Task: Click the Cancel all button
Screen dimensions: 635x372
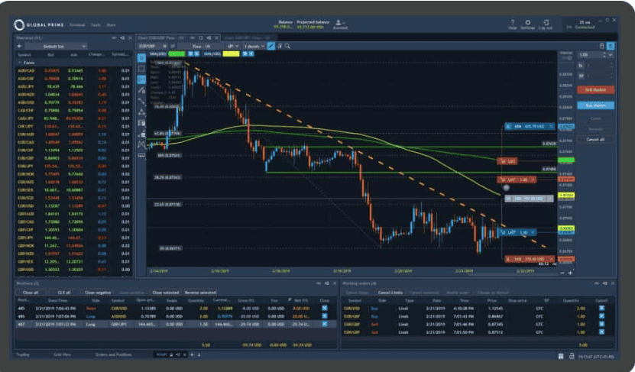Action: pyautogui.click(x=595, y=139)
